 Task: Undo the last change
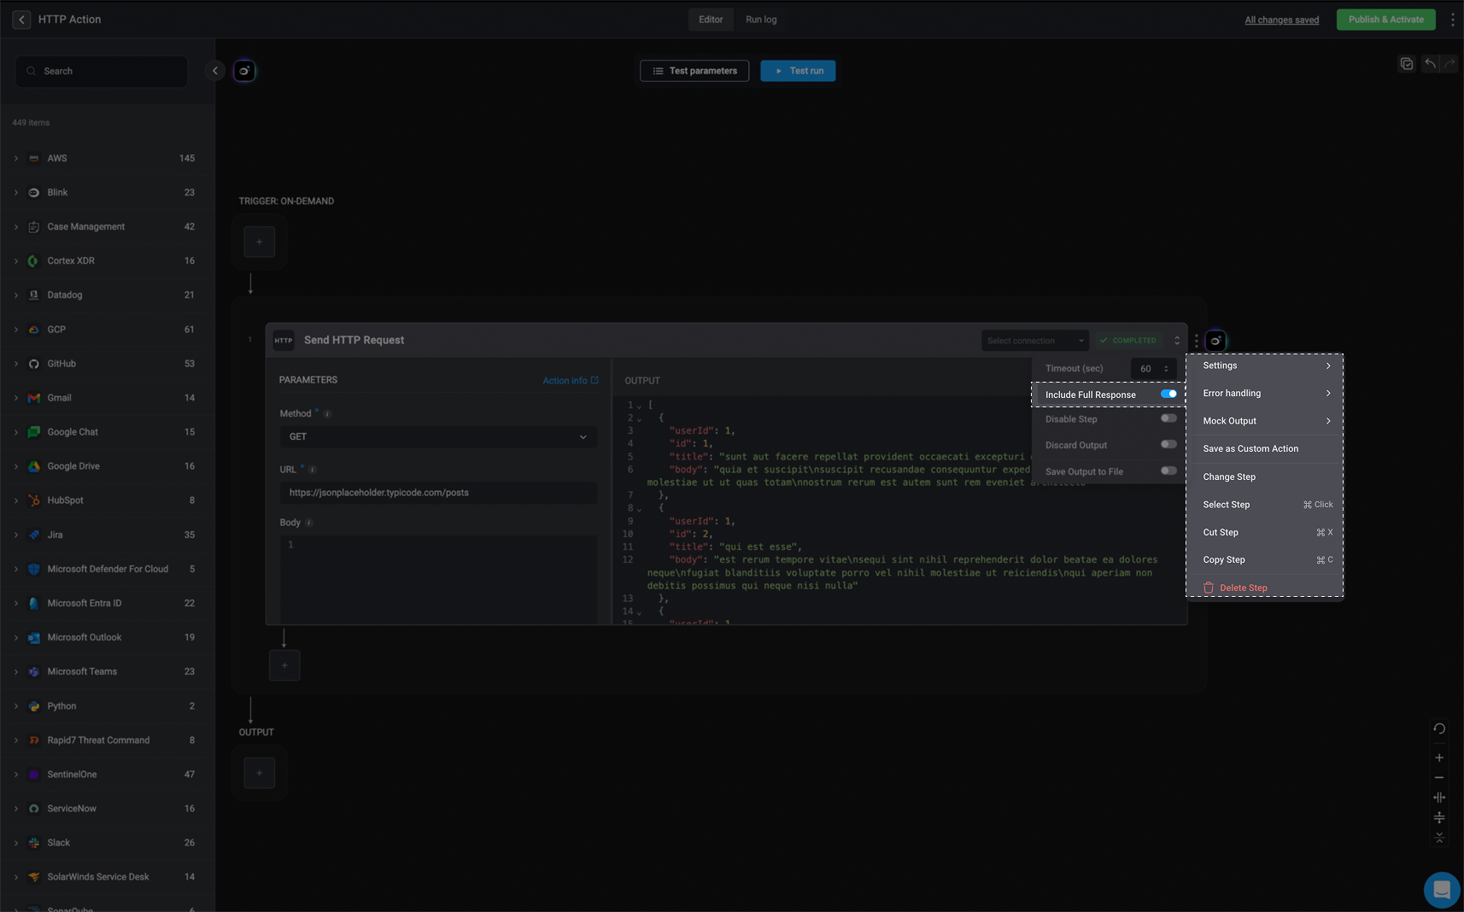[x=1430, y=64]
